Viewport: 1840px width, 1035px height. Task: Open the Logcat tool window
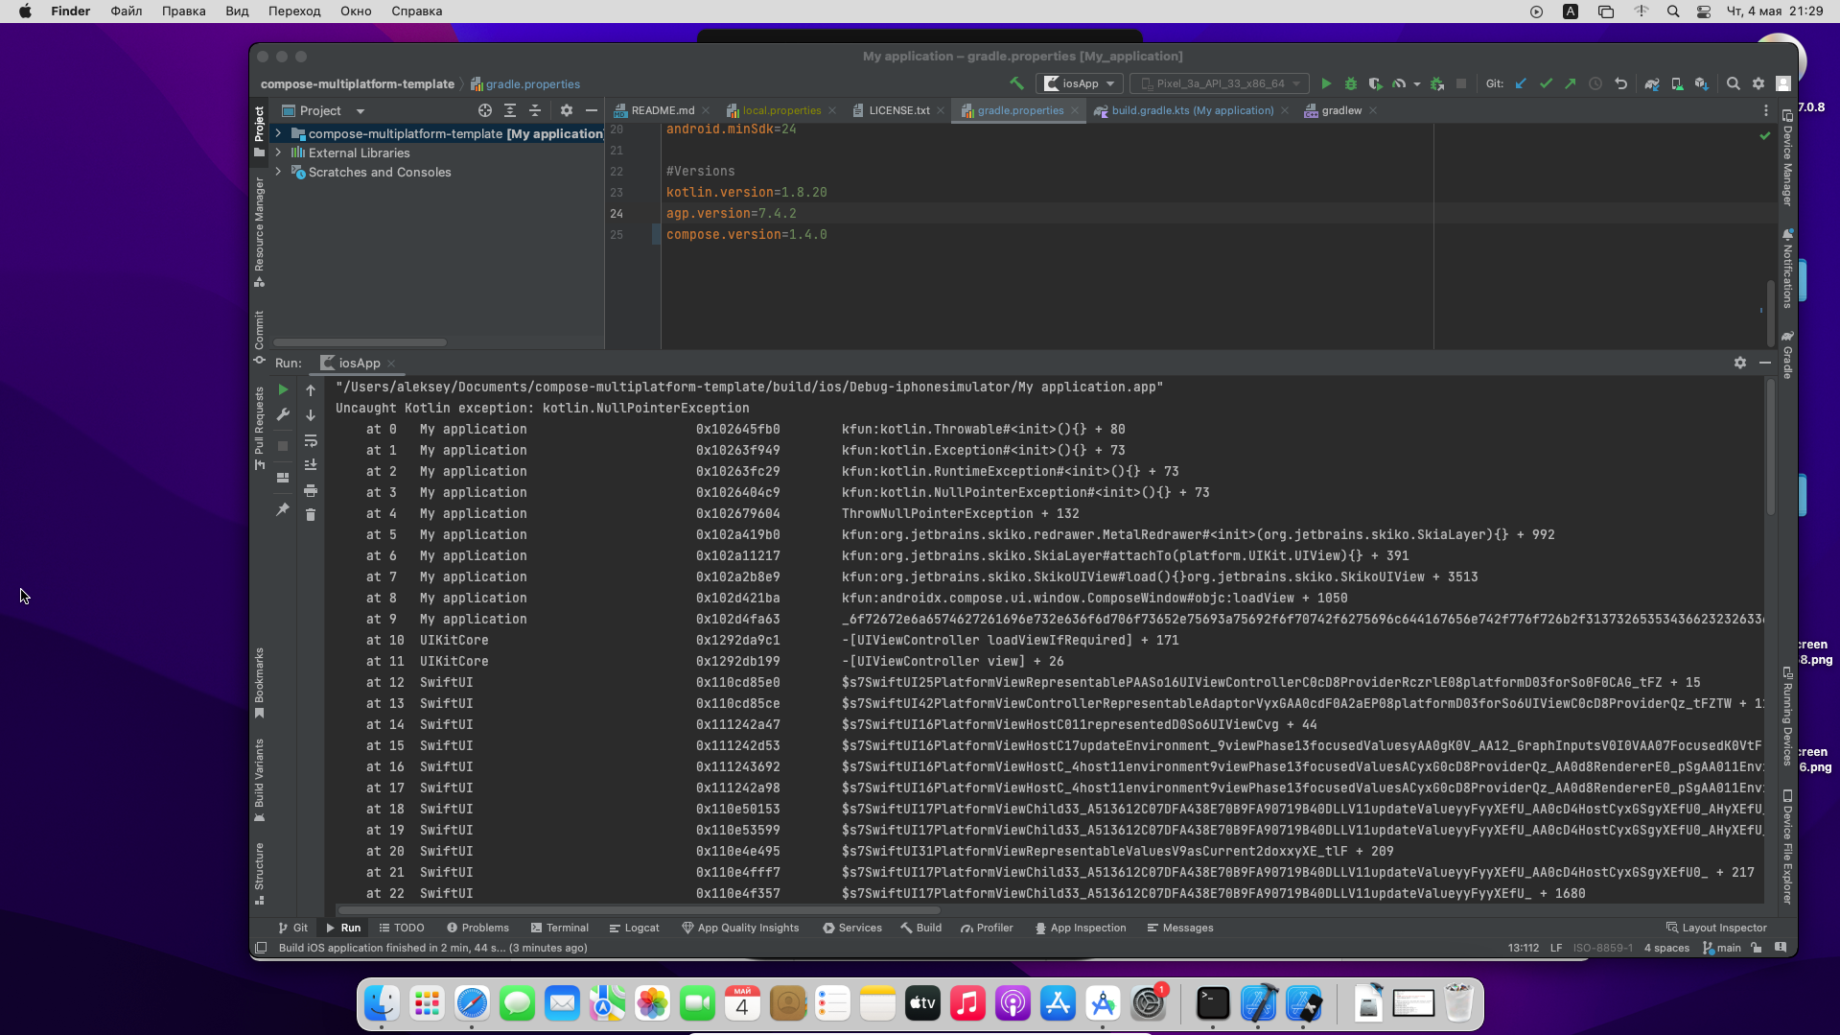point(634,928)
